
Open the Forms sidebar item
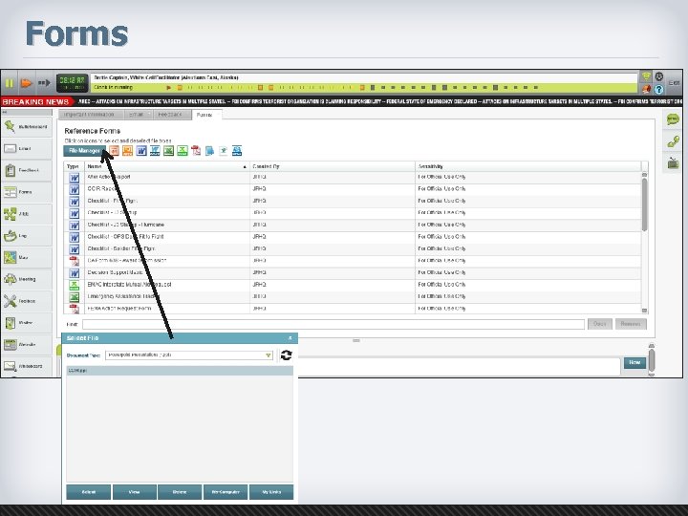point(27,192)
